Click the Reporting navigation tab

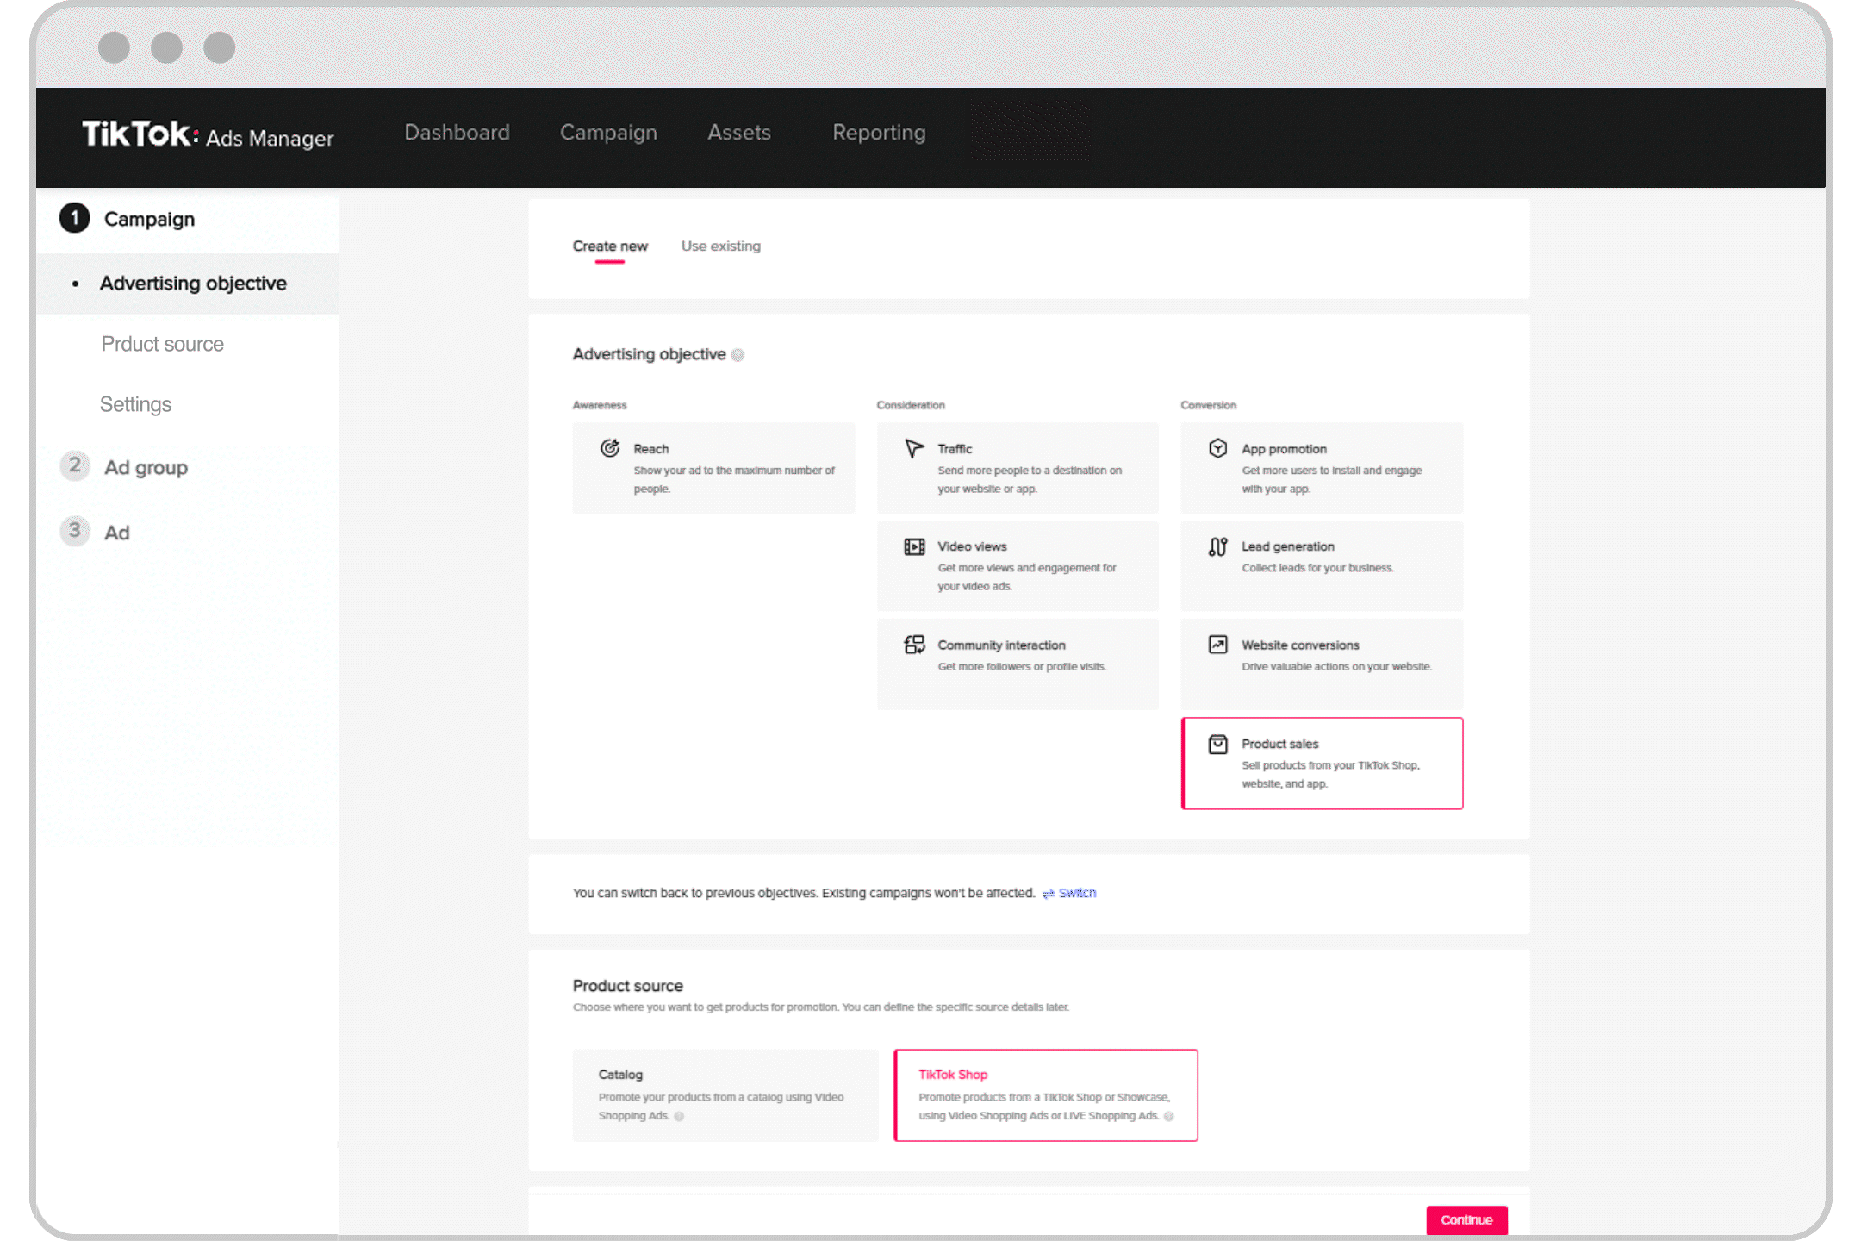click(x=880, y=132)
